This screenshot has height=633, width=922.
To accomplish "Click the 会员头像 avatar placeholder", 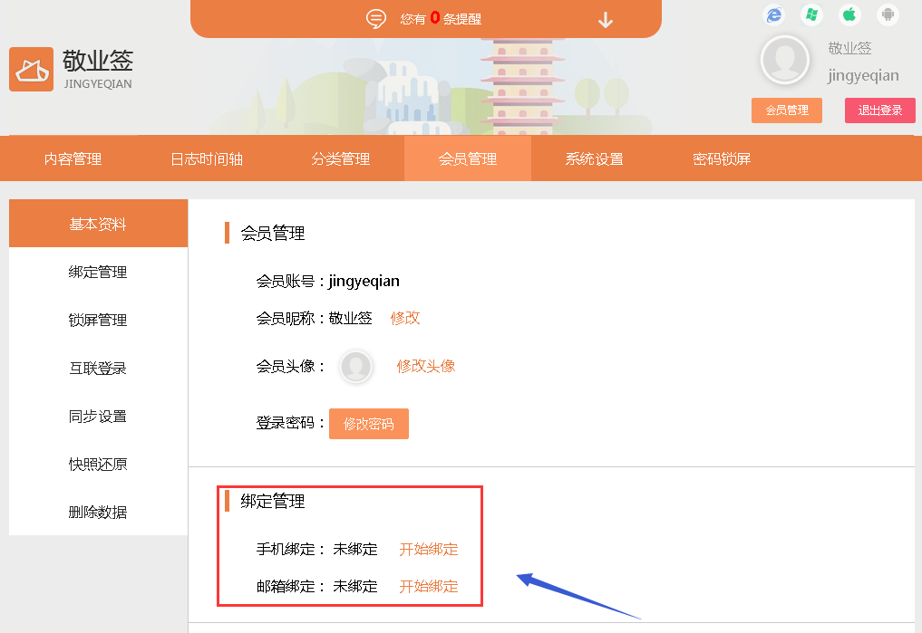I will 355,367.
